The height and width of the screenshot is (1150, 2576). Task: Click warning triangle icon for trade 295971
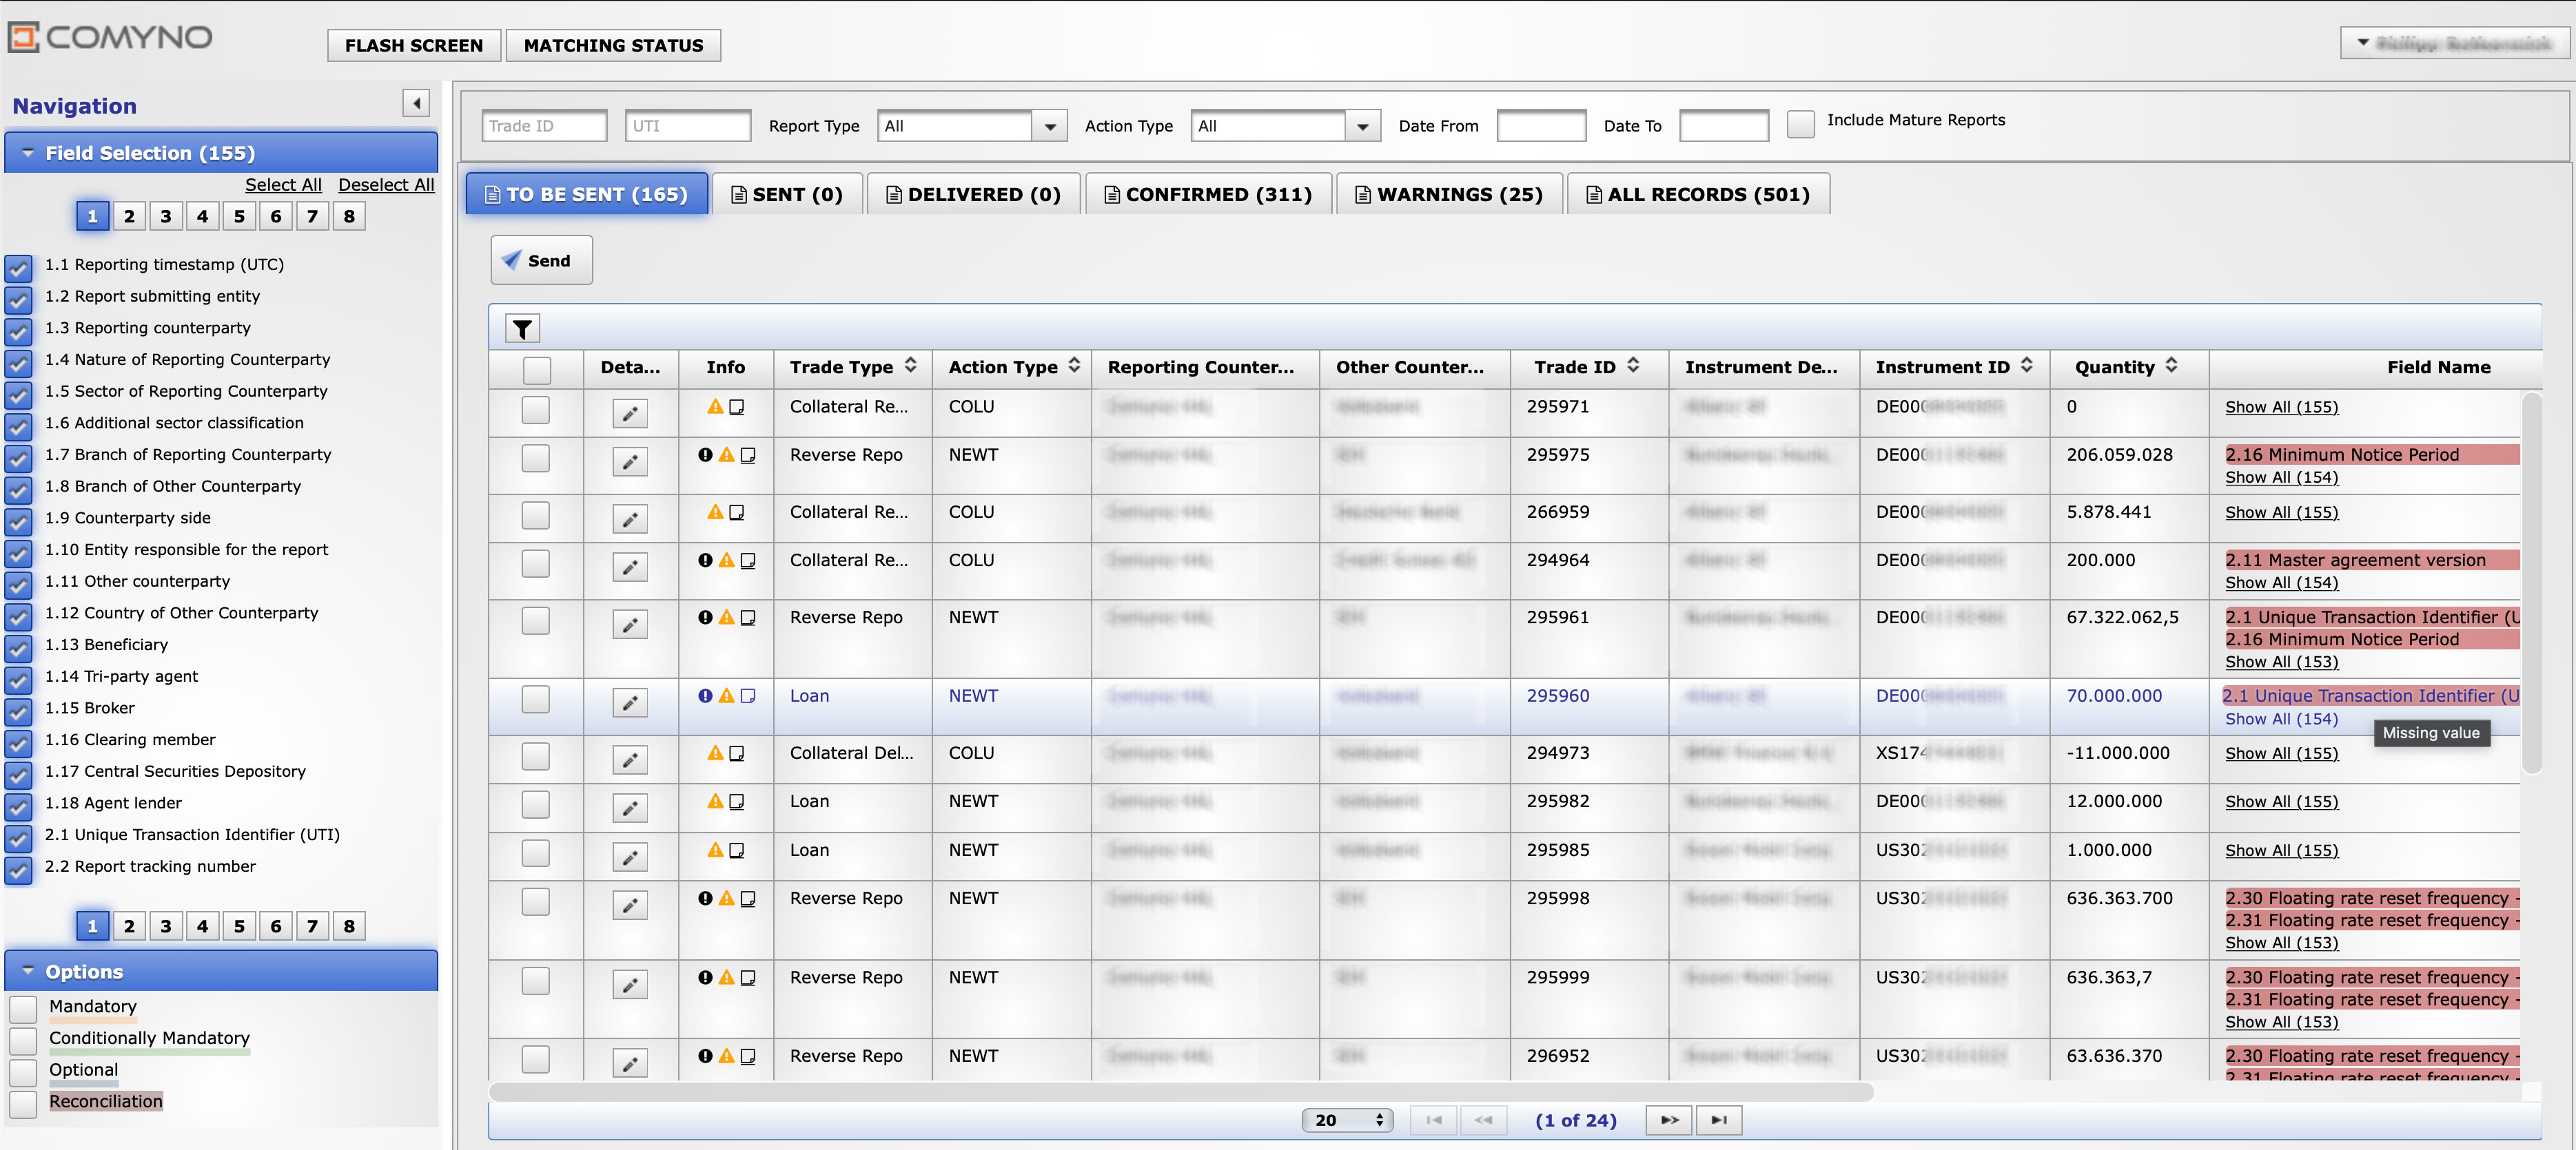tap(715, 407)
